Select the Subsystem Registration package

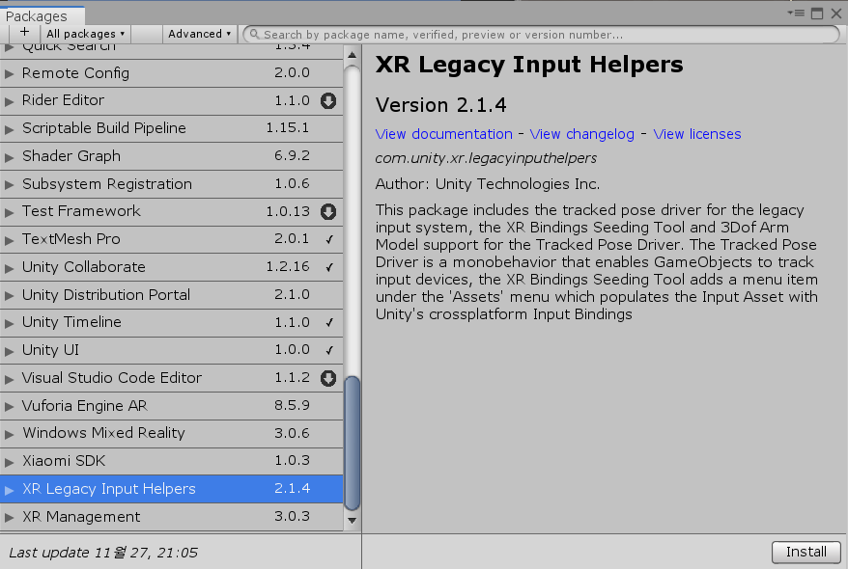pos(172,184)
